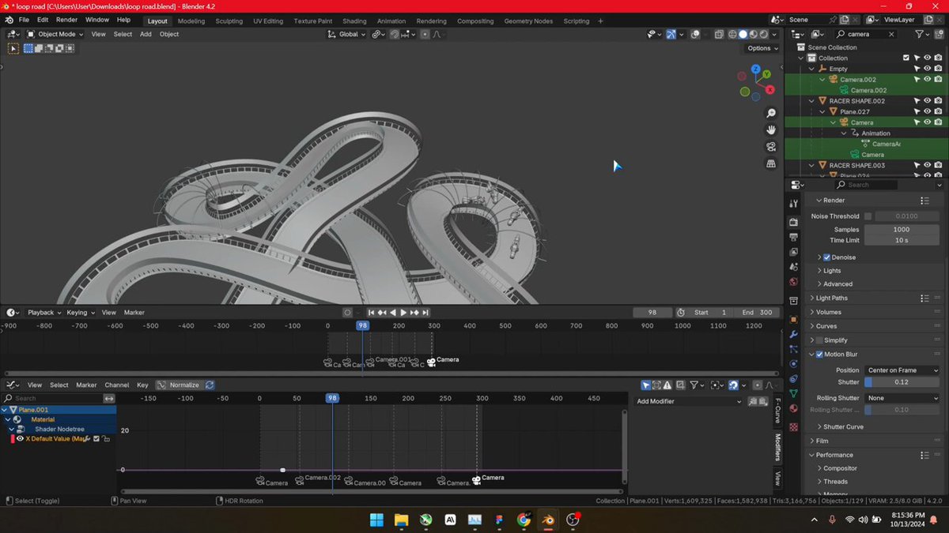Open Google Chrome from the taskbar
Image resolution: width=949 pixels, height=533 pixels.
pyautogui.click(x=524, y=520)
